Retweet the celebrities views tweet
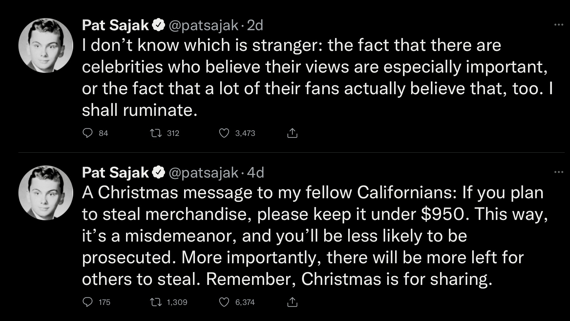This screenshot has height=321, width=570. click(x=156, y=133)
